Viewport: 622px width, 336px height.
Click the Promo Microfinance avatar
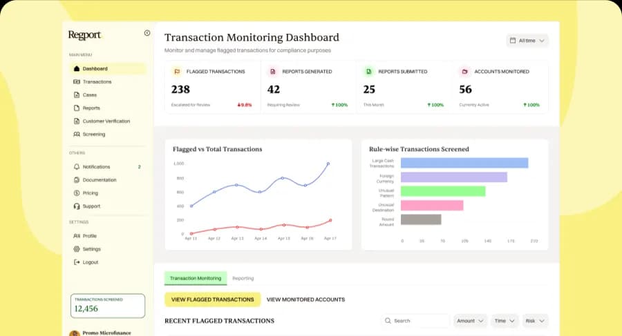[74, 333]
